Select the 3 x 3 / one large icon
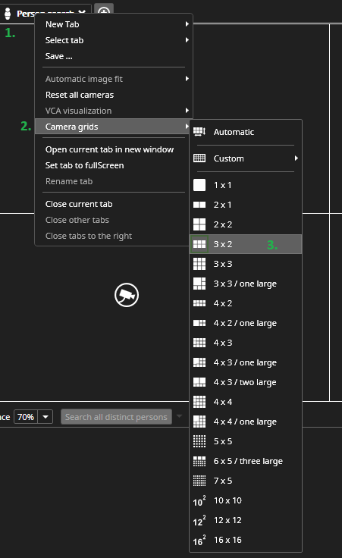The image size is (342, 558). (x=199, y=284)
